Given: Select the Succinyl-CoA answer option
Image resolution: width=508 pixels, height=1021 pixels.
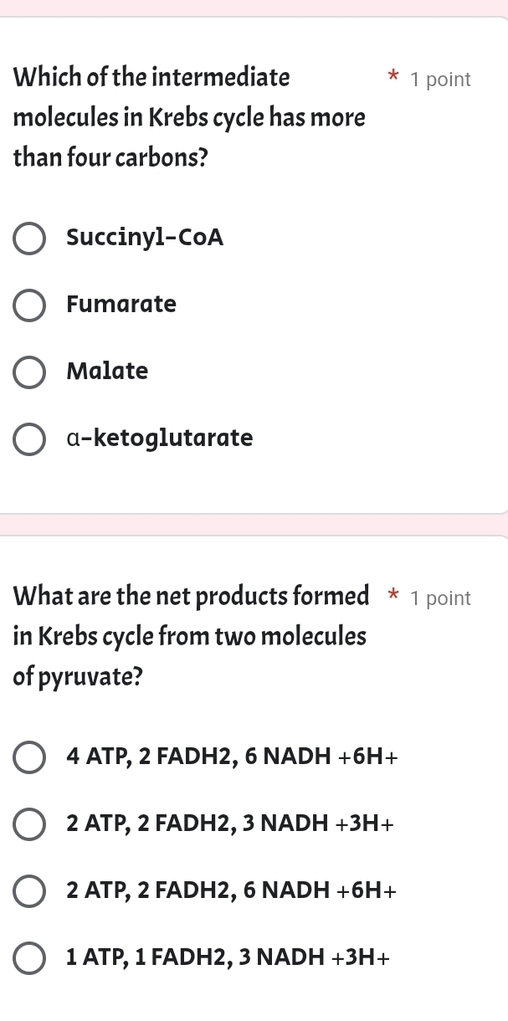Looking at the screenshot, I should (29, 239).
